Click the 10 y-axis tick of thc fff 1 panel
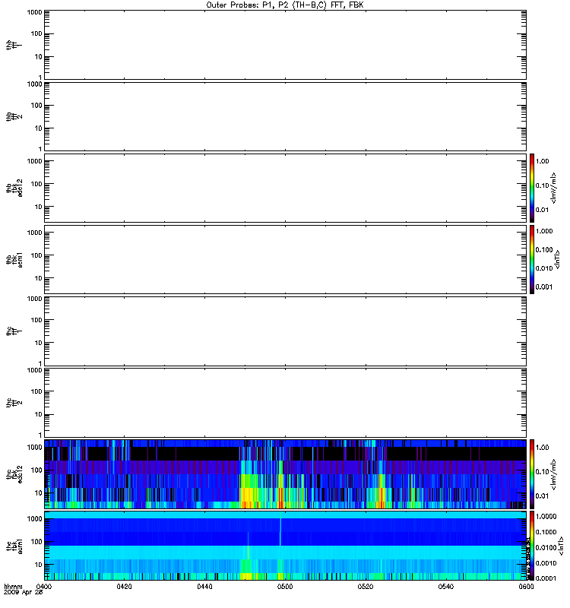Image resolution: width=570 pixels, height=608 pixels. (x=39, y=343)
